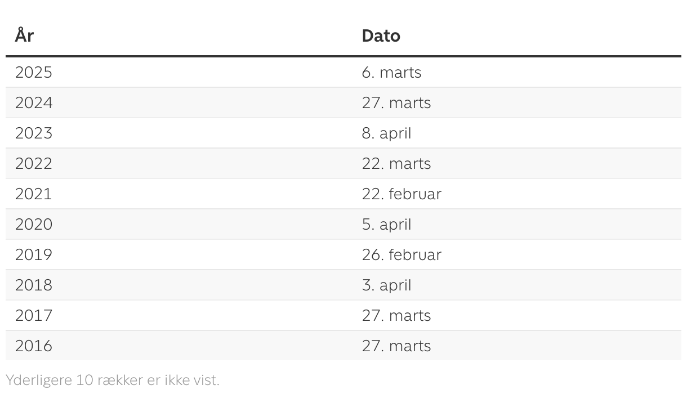Click the 2024 row year
Viewport: 687px width, 394px height.
point(33,103)
